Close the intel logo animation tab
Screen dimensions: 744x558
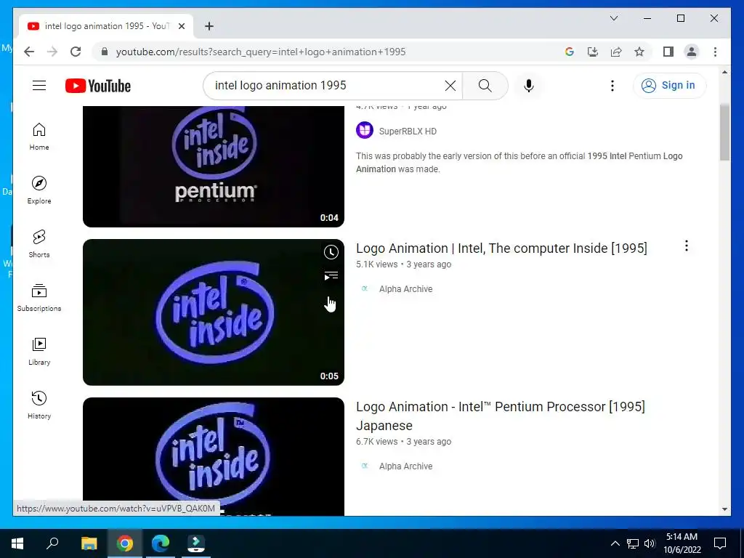coord(181,26)
